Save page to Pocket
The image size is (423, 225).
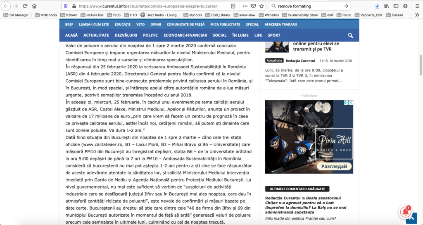pyautogui.click(x=253, y=6)
